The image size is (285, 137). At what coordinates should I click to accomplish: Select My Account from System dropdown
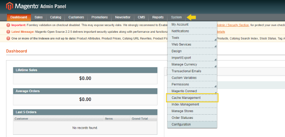(192, 25)
